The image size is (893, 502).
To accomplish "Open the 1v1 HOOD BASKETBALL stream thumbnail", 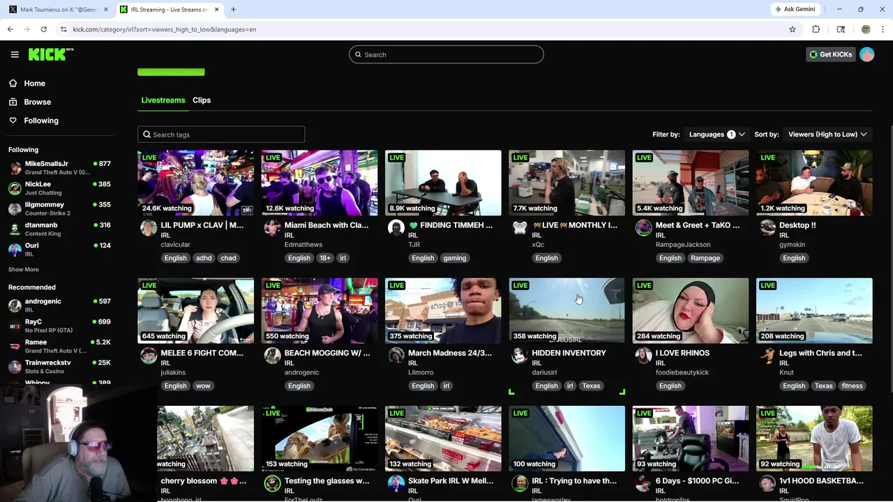I will click(x=814, y=438).
